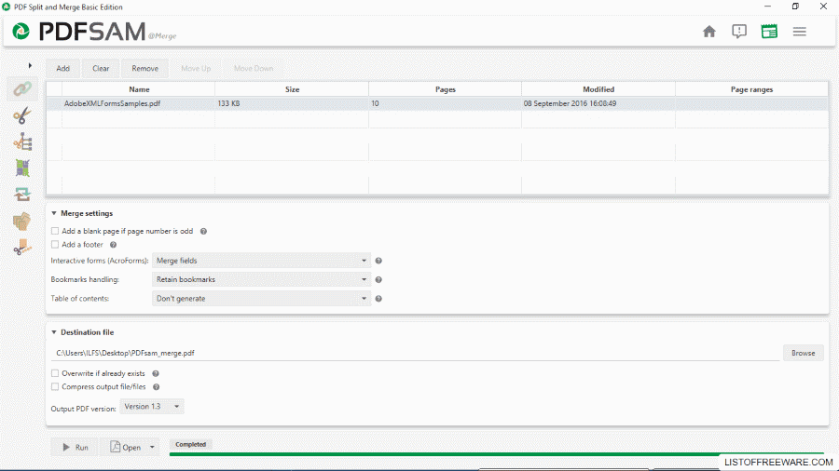839x471 pixels.
Task: Collapse the Destination file section
Action: (54, 332)
